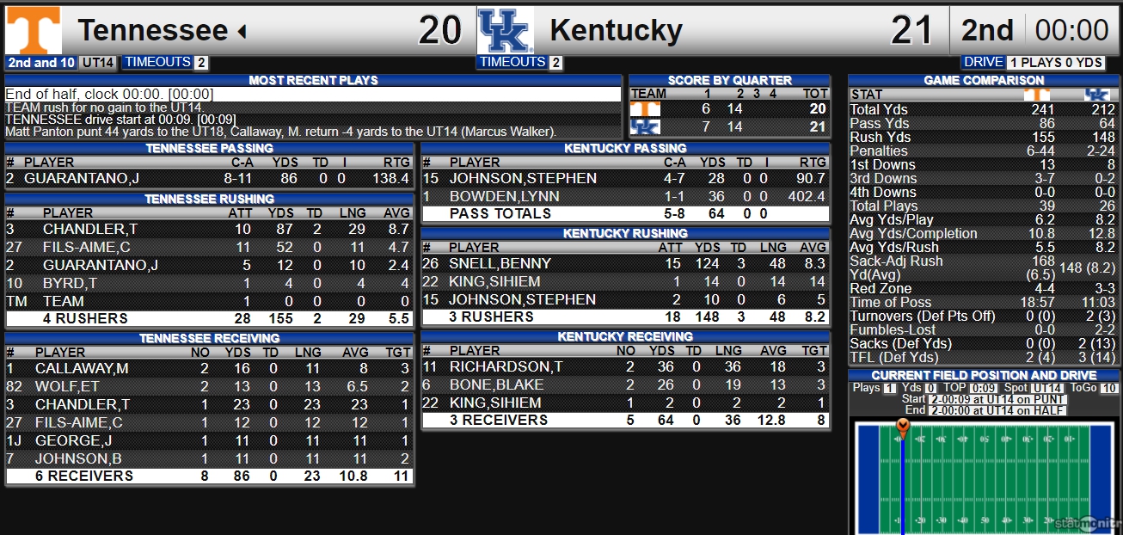Click orange ball marker pin on field

902,428
